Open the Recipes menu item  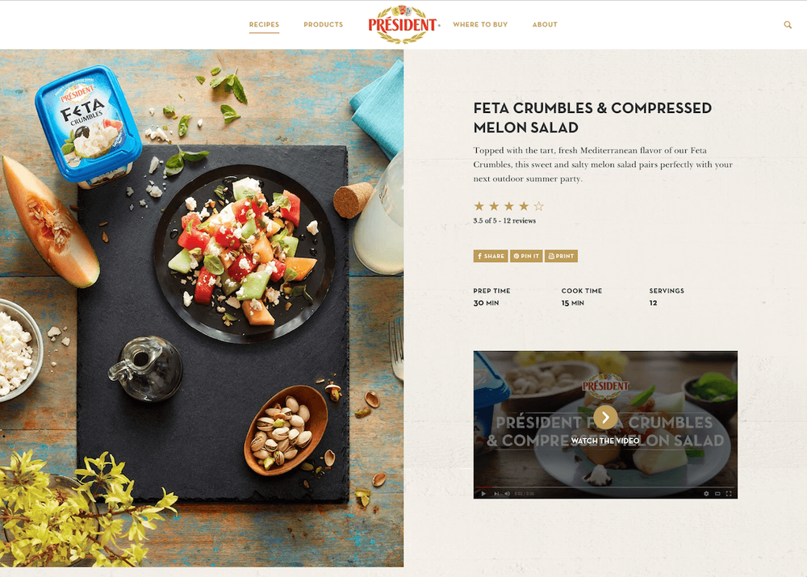[x=264, y=25]
